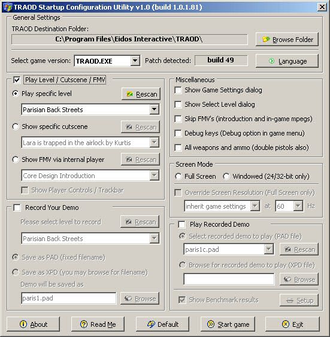
Task: Select Show specific cutscene radio button
Action: [x=16, y=127]
